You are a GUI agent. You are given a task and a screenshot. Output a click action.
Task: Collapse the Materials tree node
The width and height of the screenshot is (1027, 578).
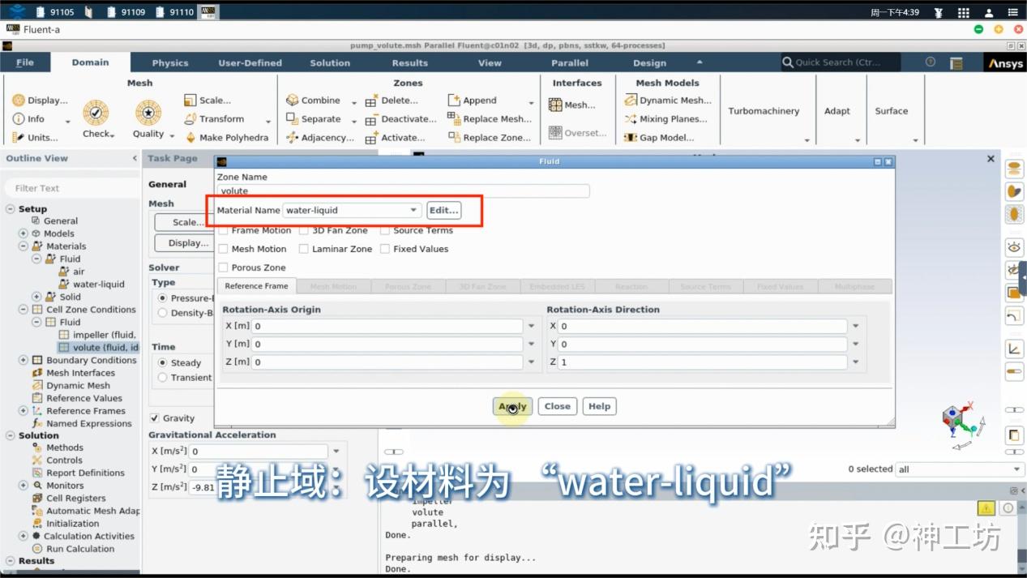24,246
